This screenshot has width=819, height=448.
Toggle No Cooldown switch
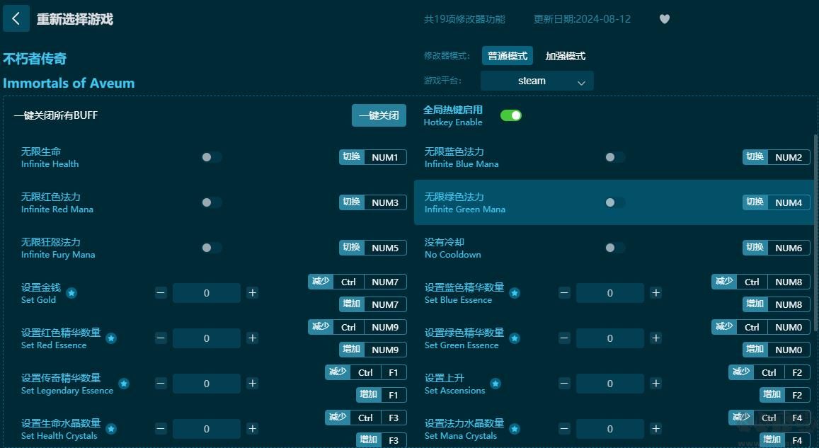point(614,248)
